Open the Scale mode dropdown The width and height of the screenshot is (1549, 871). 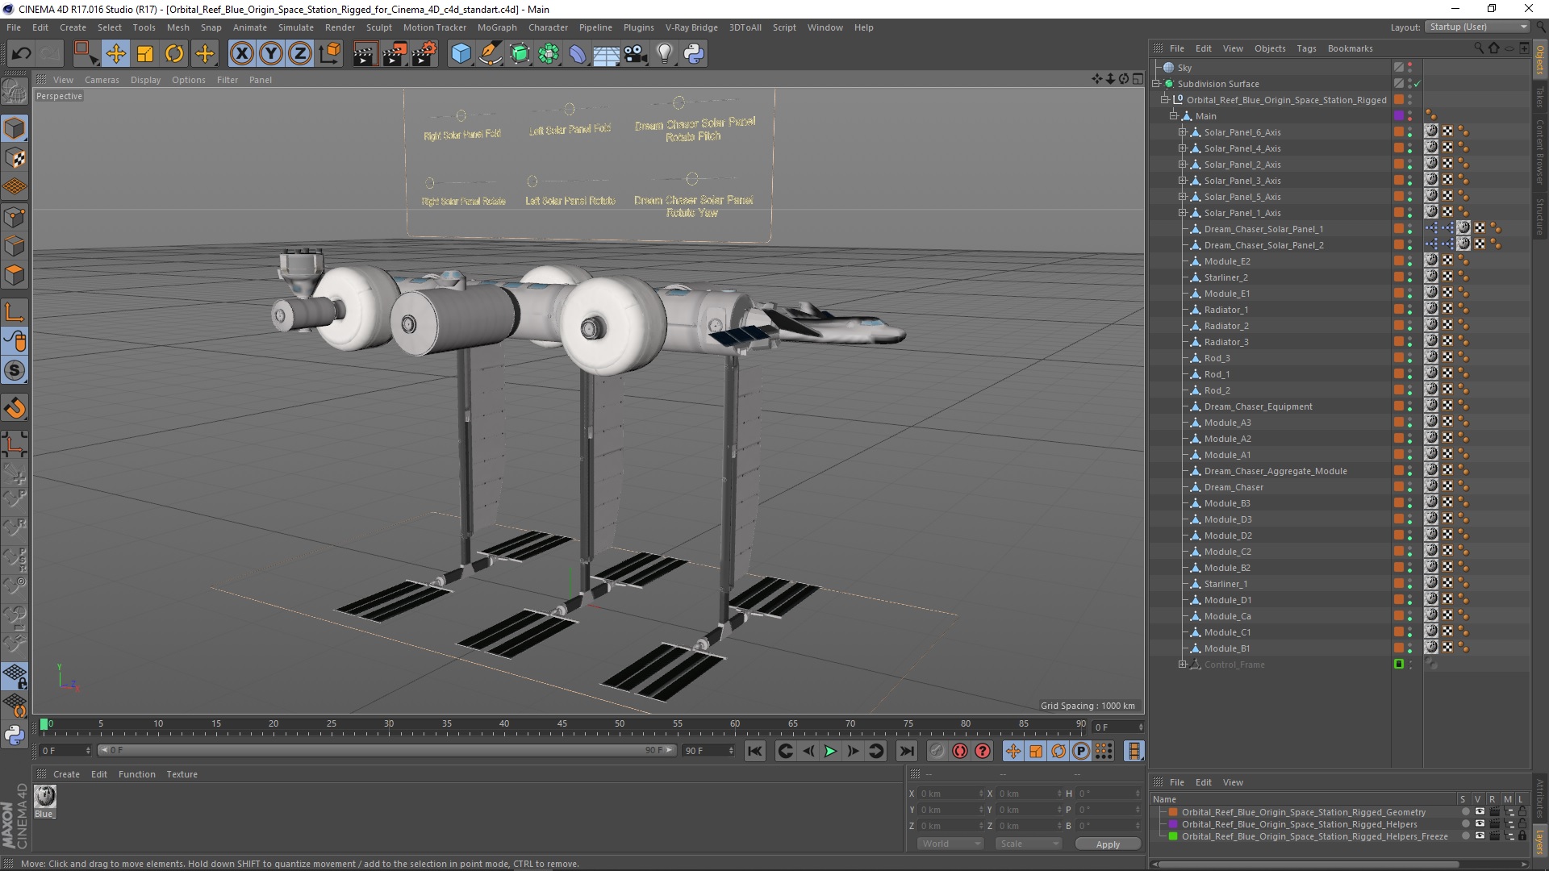(1029, 844)
